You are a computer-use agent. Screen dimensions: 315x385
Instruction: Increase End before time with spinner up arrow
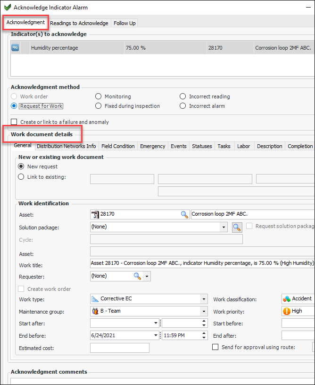pyautogui.click(x=204, y=333)
